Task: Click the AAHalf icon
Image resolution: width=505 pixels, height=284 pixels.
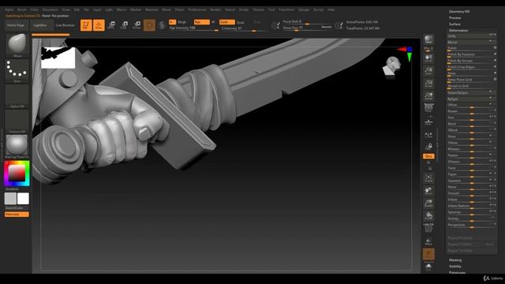Action: click(x=428, y=96)
